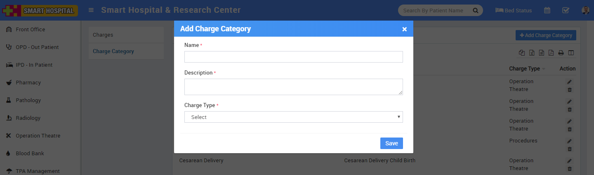Image resolution: width=594 pixels, height=175 pixels.
Task: Open the column visibility toggle icon
Action: 571,53
